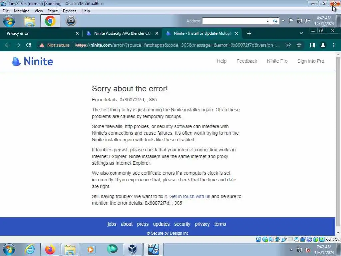341x256 pixels.
Task: Open the Ninite Pro link
Action: tap(277, 61)
